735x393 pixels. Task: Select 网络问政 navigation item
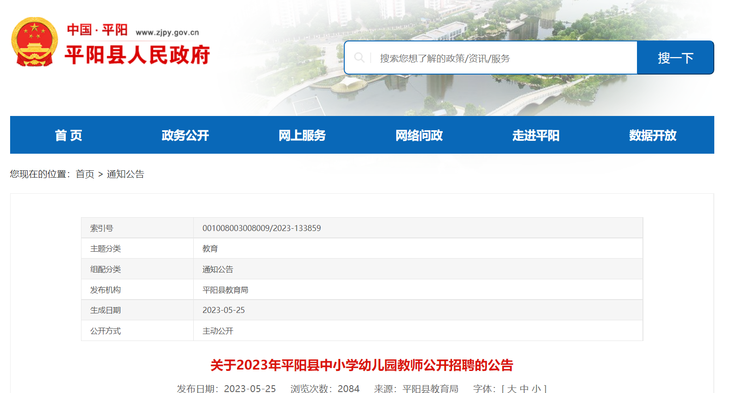click(419, 135)
